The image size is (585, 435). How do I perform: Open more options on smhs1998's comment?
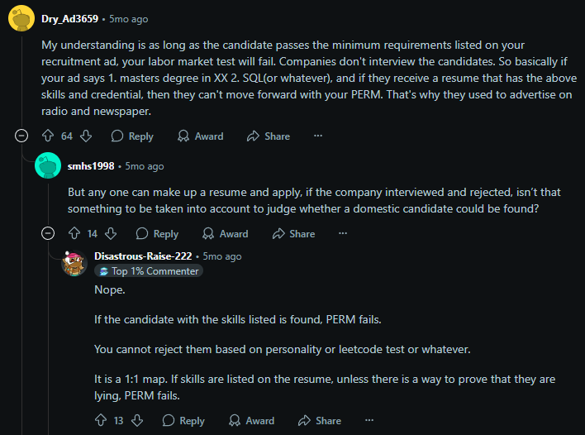(x=343, y=234)
